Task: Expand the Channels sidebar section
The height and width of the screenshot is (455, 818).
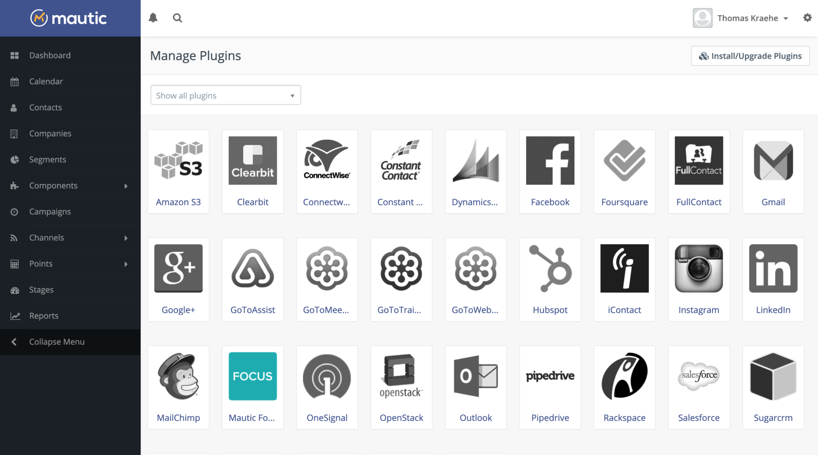Action: coord(70,237)
